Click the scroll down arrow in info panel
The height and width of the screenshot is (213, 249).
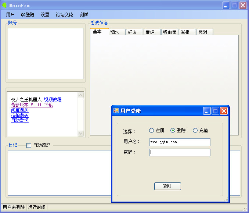81,133
